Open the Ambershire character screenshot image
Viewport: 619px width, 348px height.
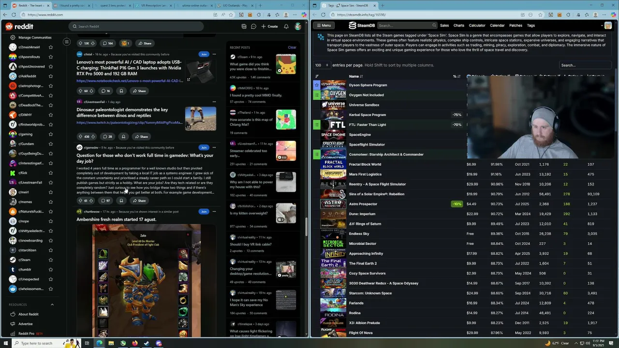[x=146, y=281]
